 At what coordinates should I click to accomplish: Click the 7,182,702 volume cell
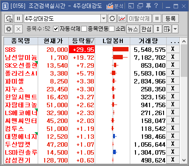[148, 58]
